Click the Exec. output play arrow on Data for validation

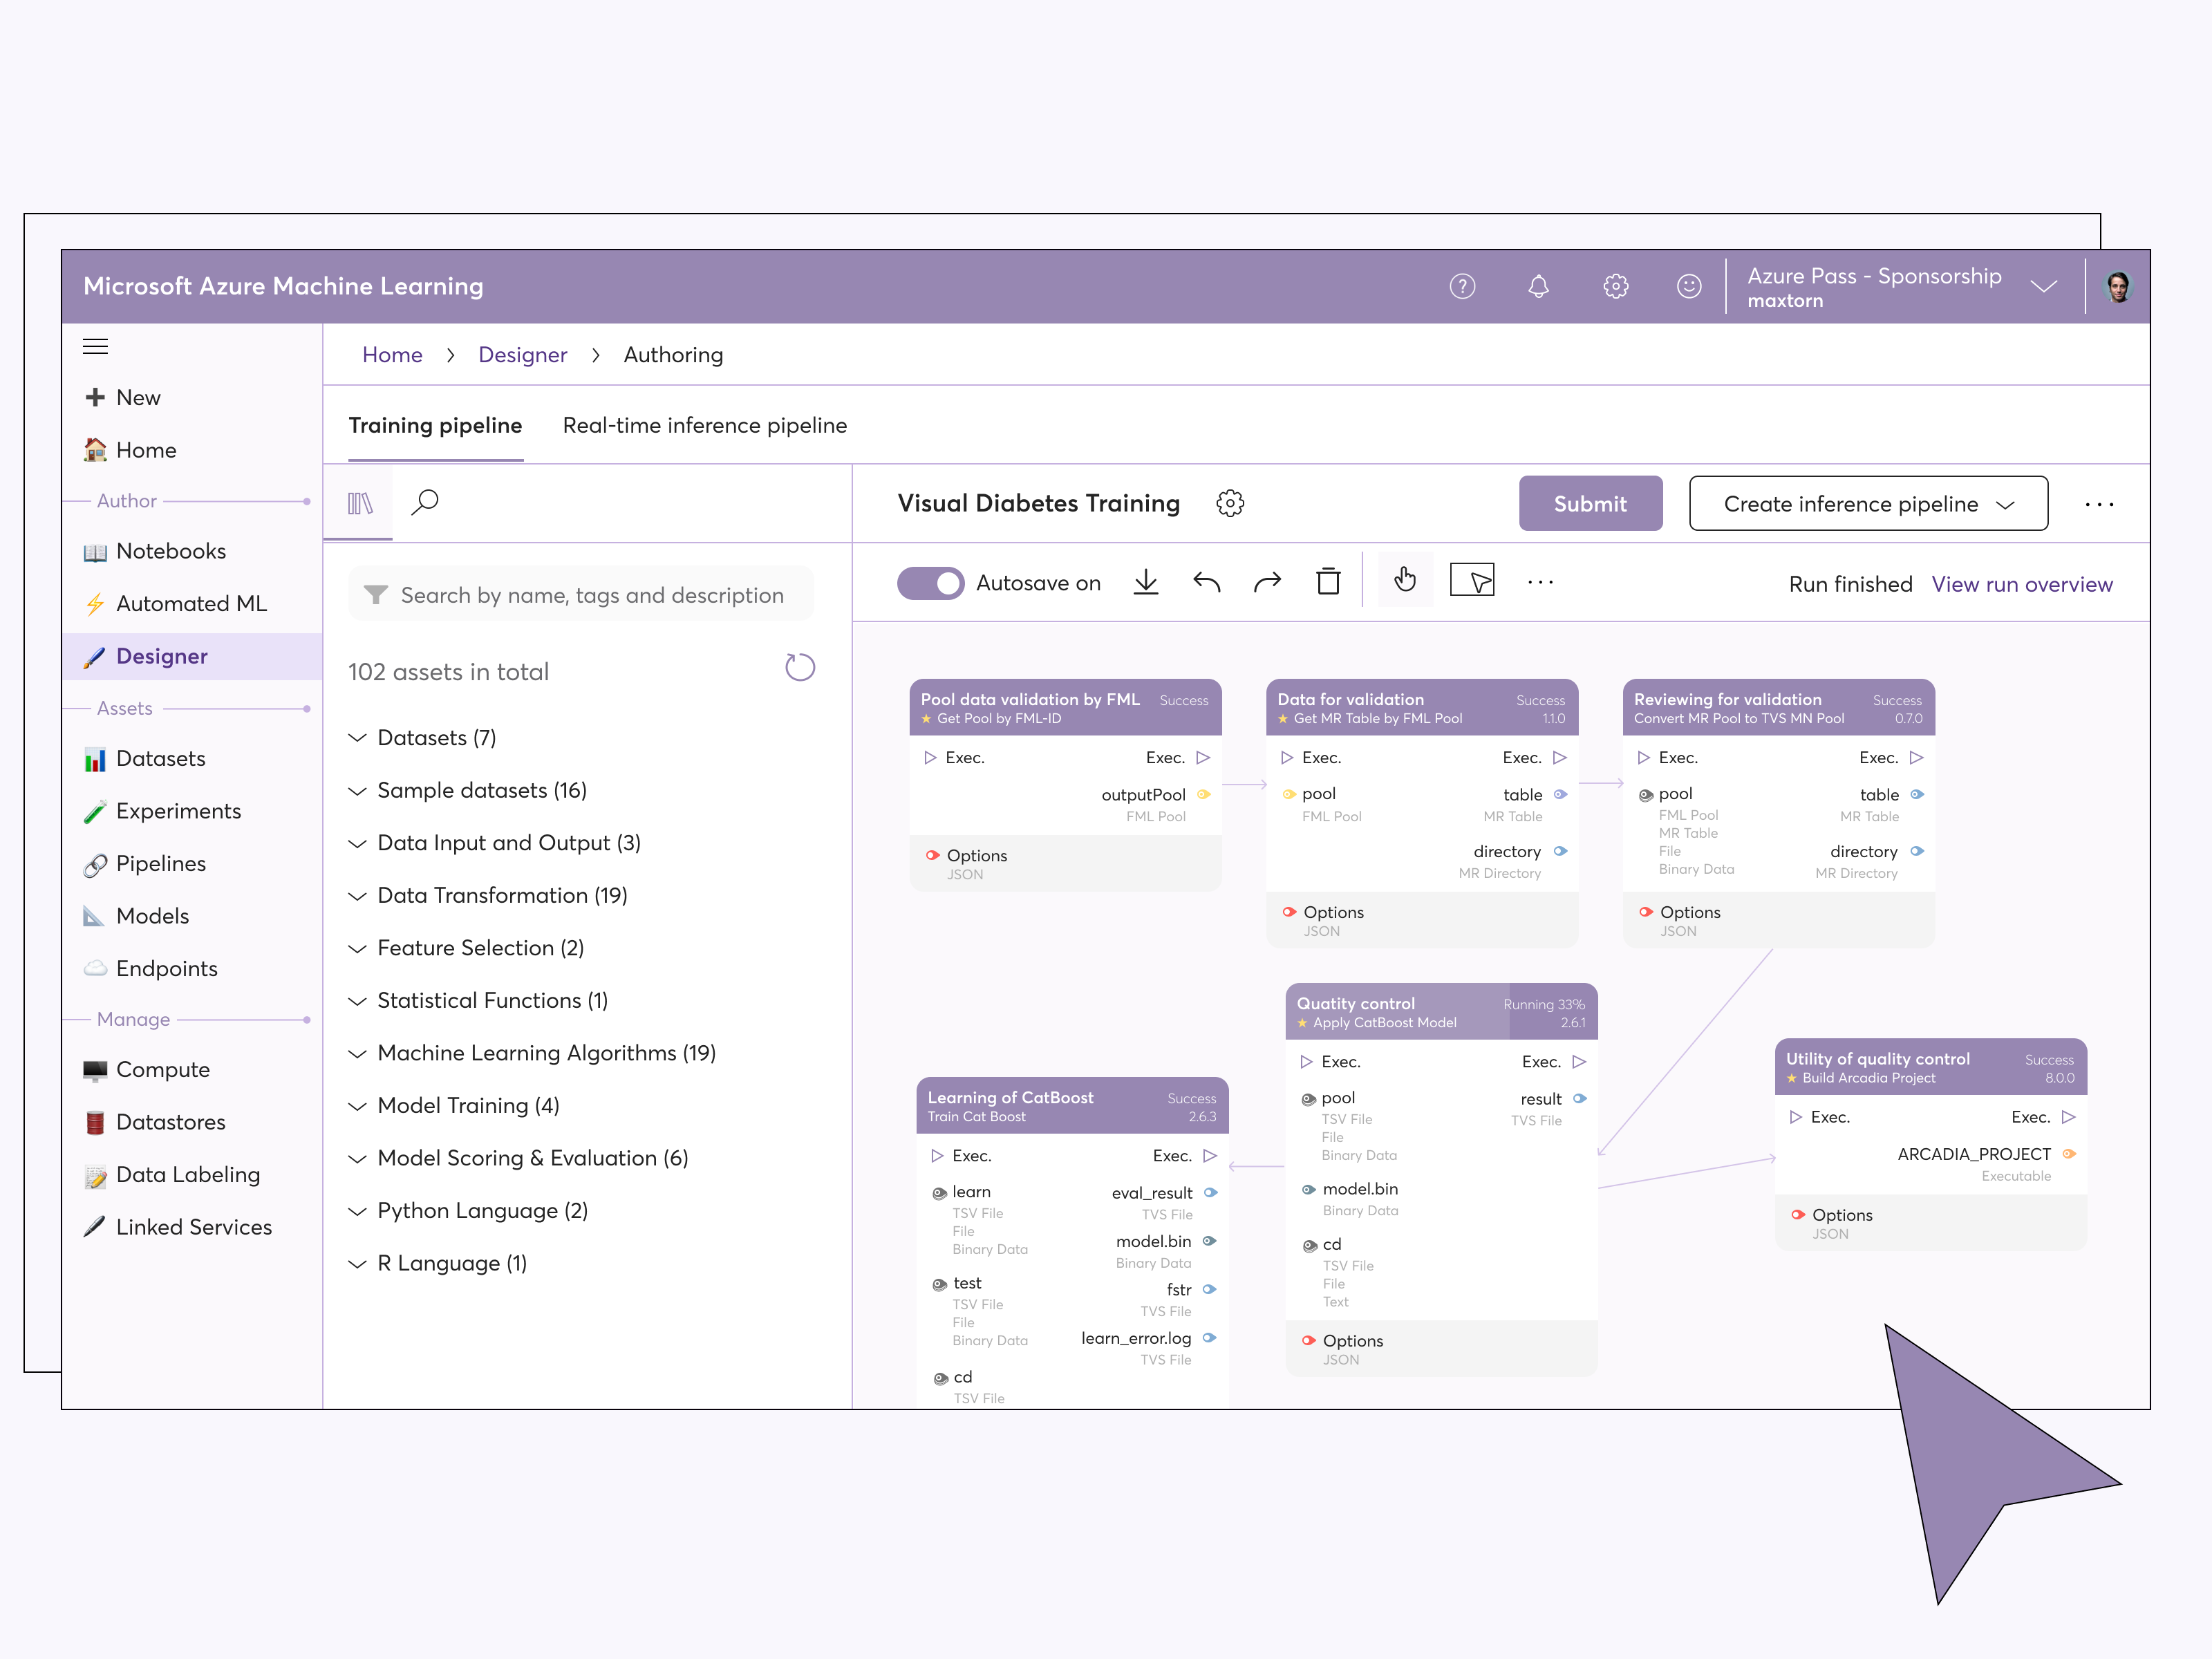tap(1560, 758)
